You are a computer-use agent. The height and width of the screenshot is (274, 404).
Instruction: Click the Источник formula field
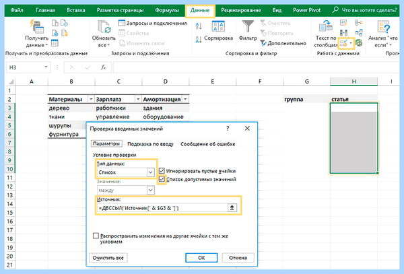(x=162, y=207)
